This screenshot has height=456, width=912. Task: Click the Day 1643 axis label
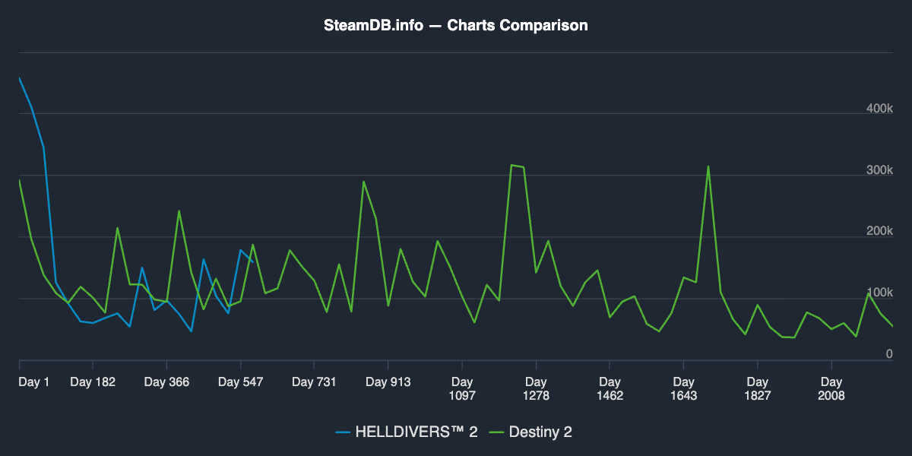coord(683,388)
